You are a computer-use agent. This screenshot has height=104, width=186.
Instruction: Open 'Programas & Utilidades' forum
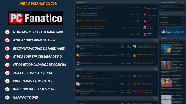click(x=87, y=83)
